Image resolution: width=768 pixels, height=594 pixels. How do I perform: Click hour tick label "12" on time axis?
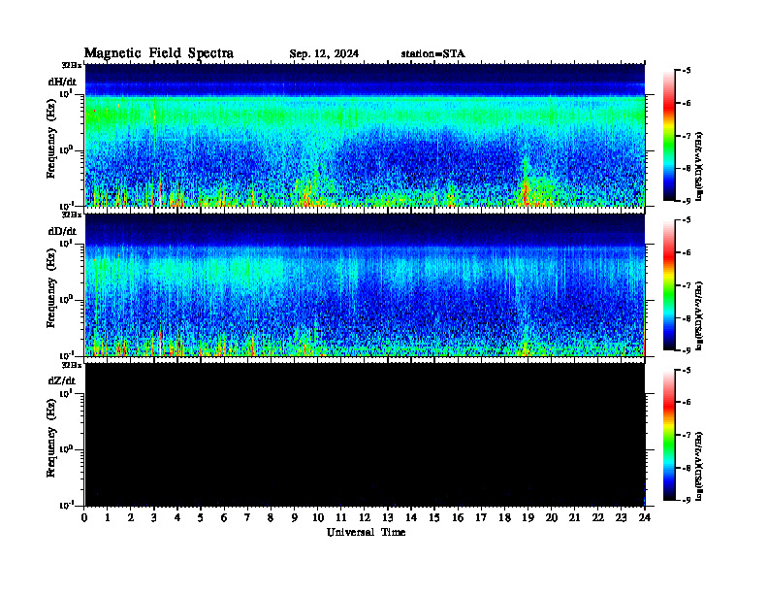pyautogui.click(x=365, y=518)
